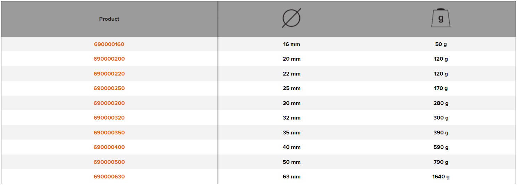Select the 25 mm diameter cell
The height and width of the screenshot is (185, 517).
pyautogui.click(x=292, y=88)
